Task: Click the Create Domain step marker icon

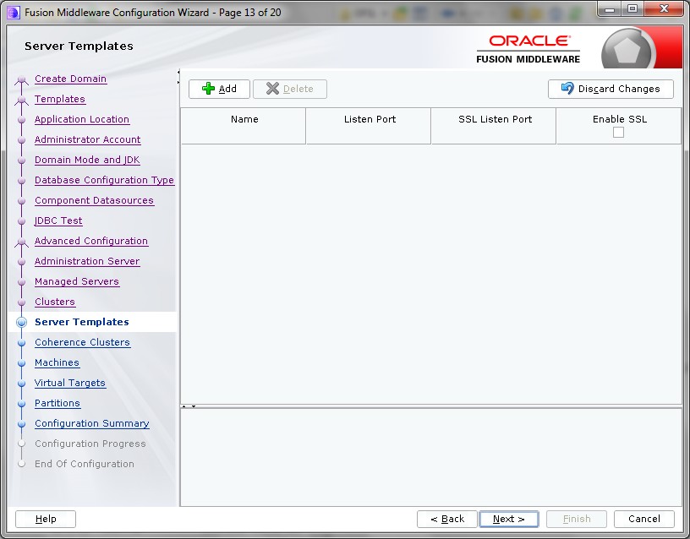Action: point(22,80)
